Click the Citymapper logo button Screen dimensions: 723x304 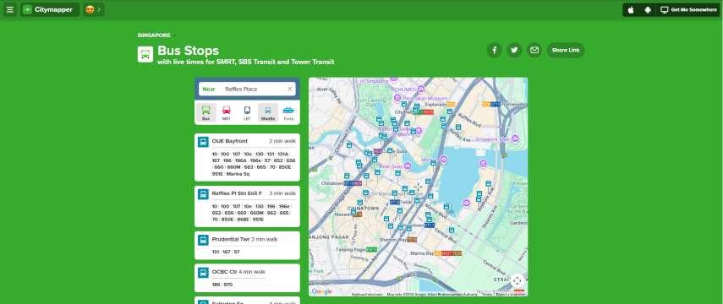click(50, 9)
